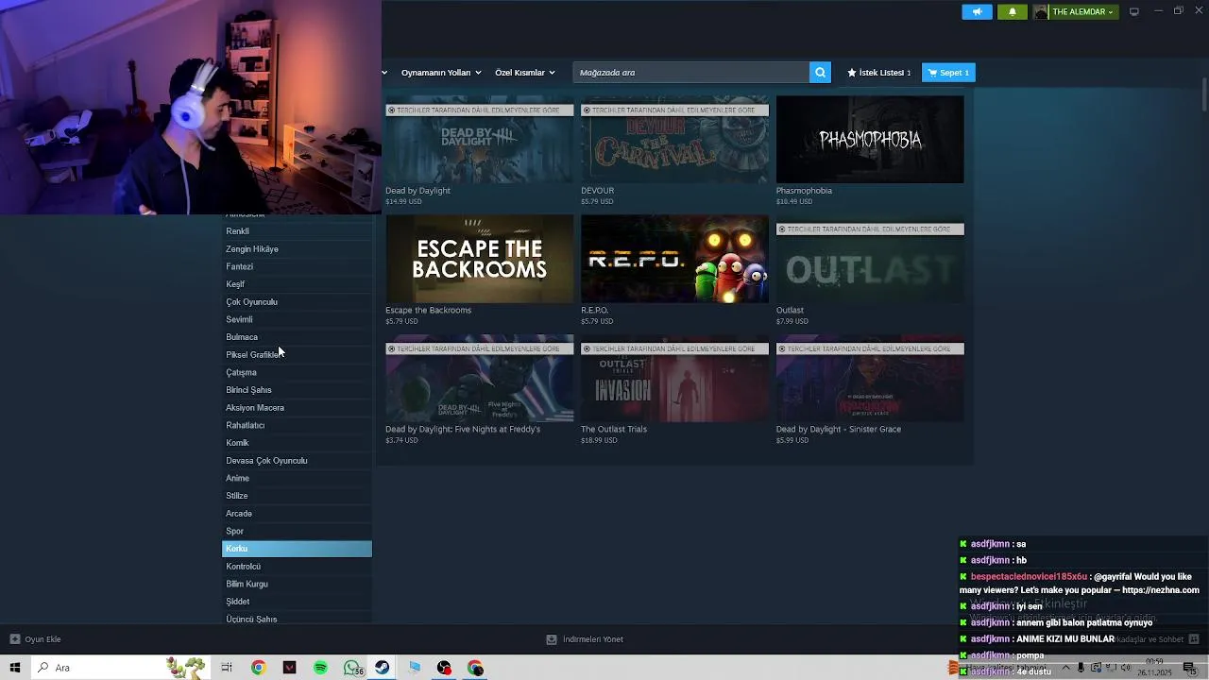The height and width of the screenshot is (680, 1209).
Task: Select the Renkli tag
Action: [297, 231]
